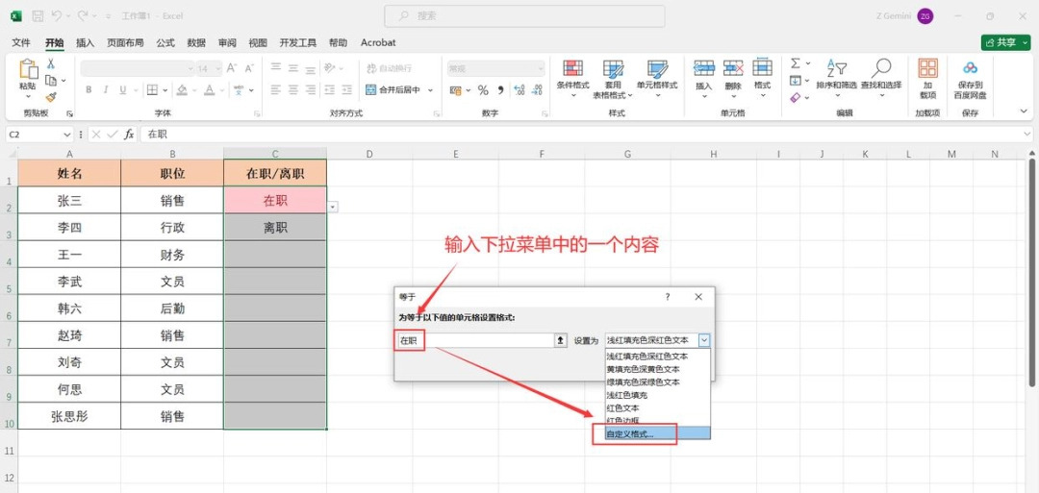Image resolution: width=1039 pixels, height=493 pixels.
Task: Click the decrease font size icon
Action: [x=249, y=68]
